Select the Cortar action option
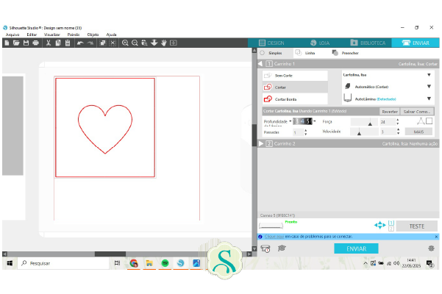This screenshot has height=294, width=442. (295, 87)
